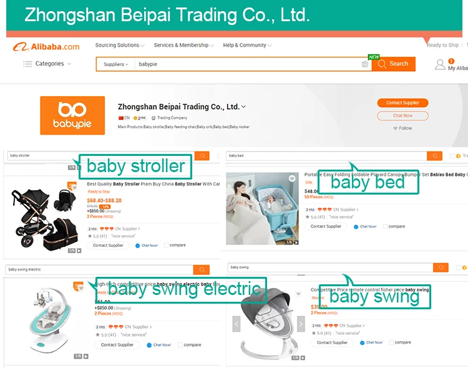The image size is (468, 376).
Task: Expand company details chevron next to Zhongshan Beipai
Action: point(243,107)
